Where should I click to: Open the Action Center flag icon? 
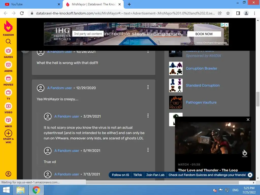click(221, 190)
